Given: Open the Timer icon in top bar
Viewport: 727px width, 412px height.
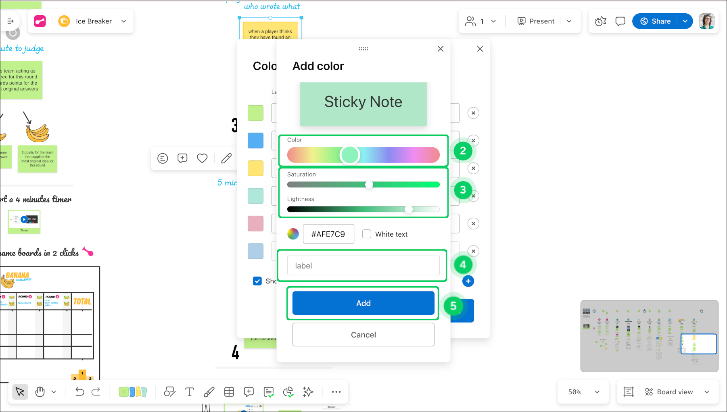Looking at the screenshot, I should tap(601, 21).
